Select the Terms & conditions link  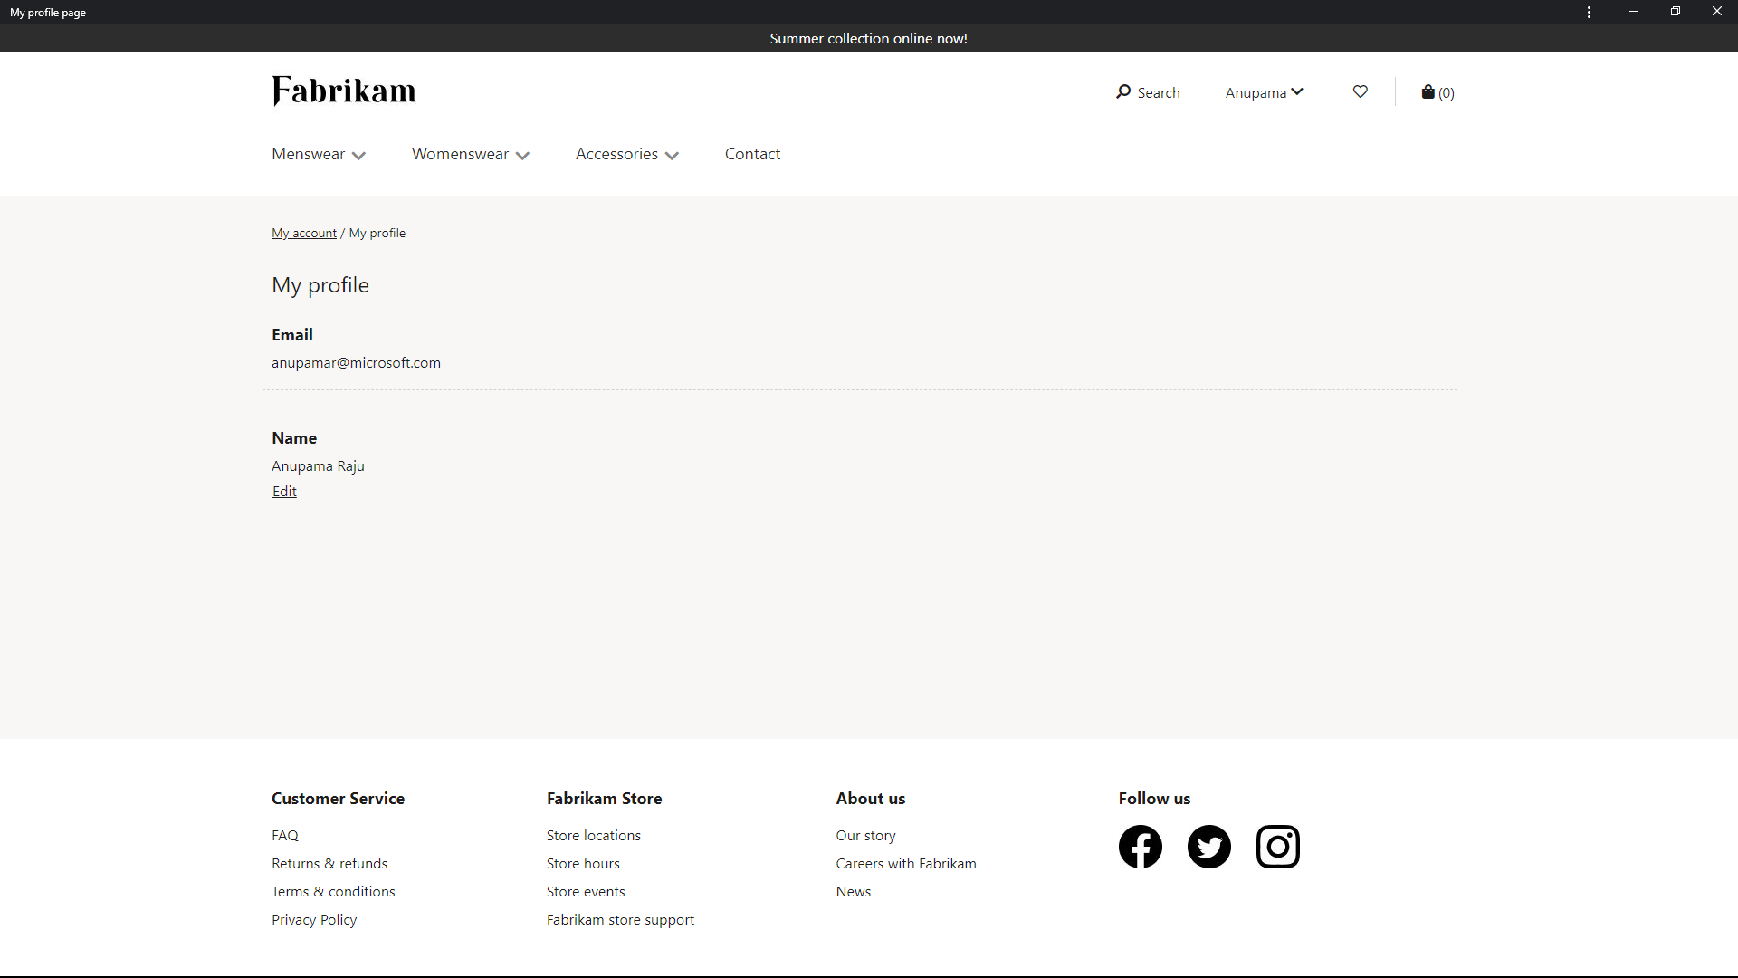click(333, 889)
